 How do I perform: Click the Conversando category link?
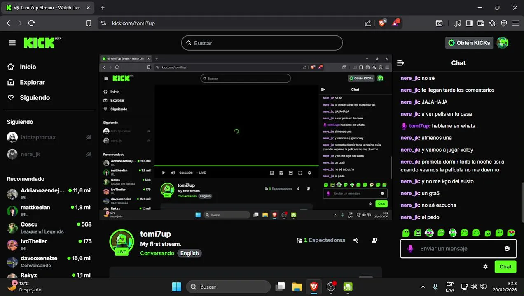pyautogui.click(x=157, y=253)
